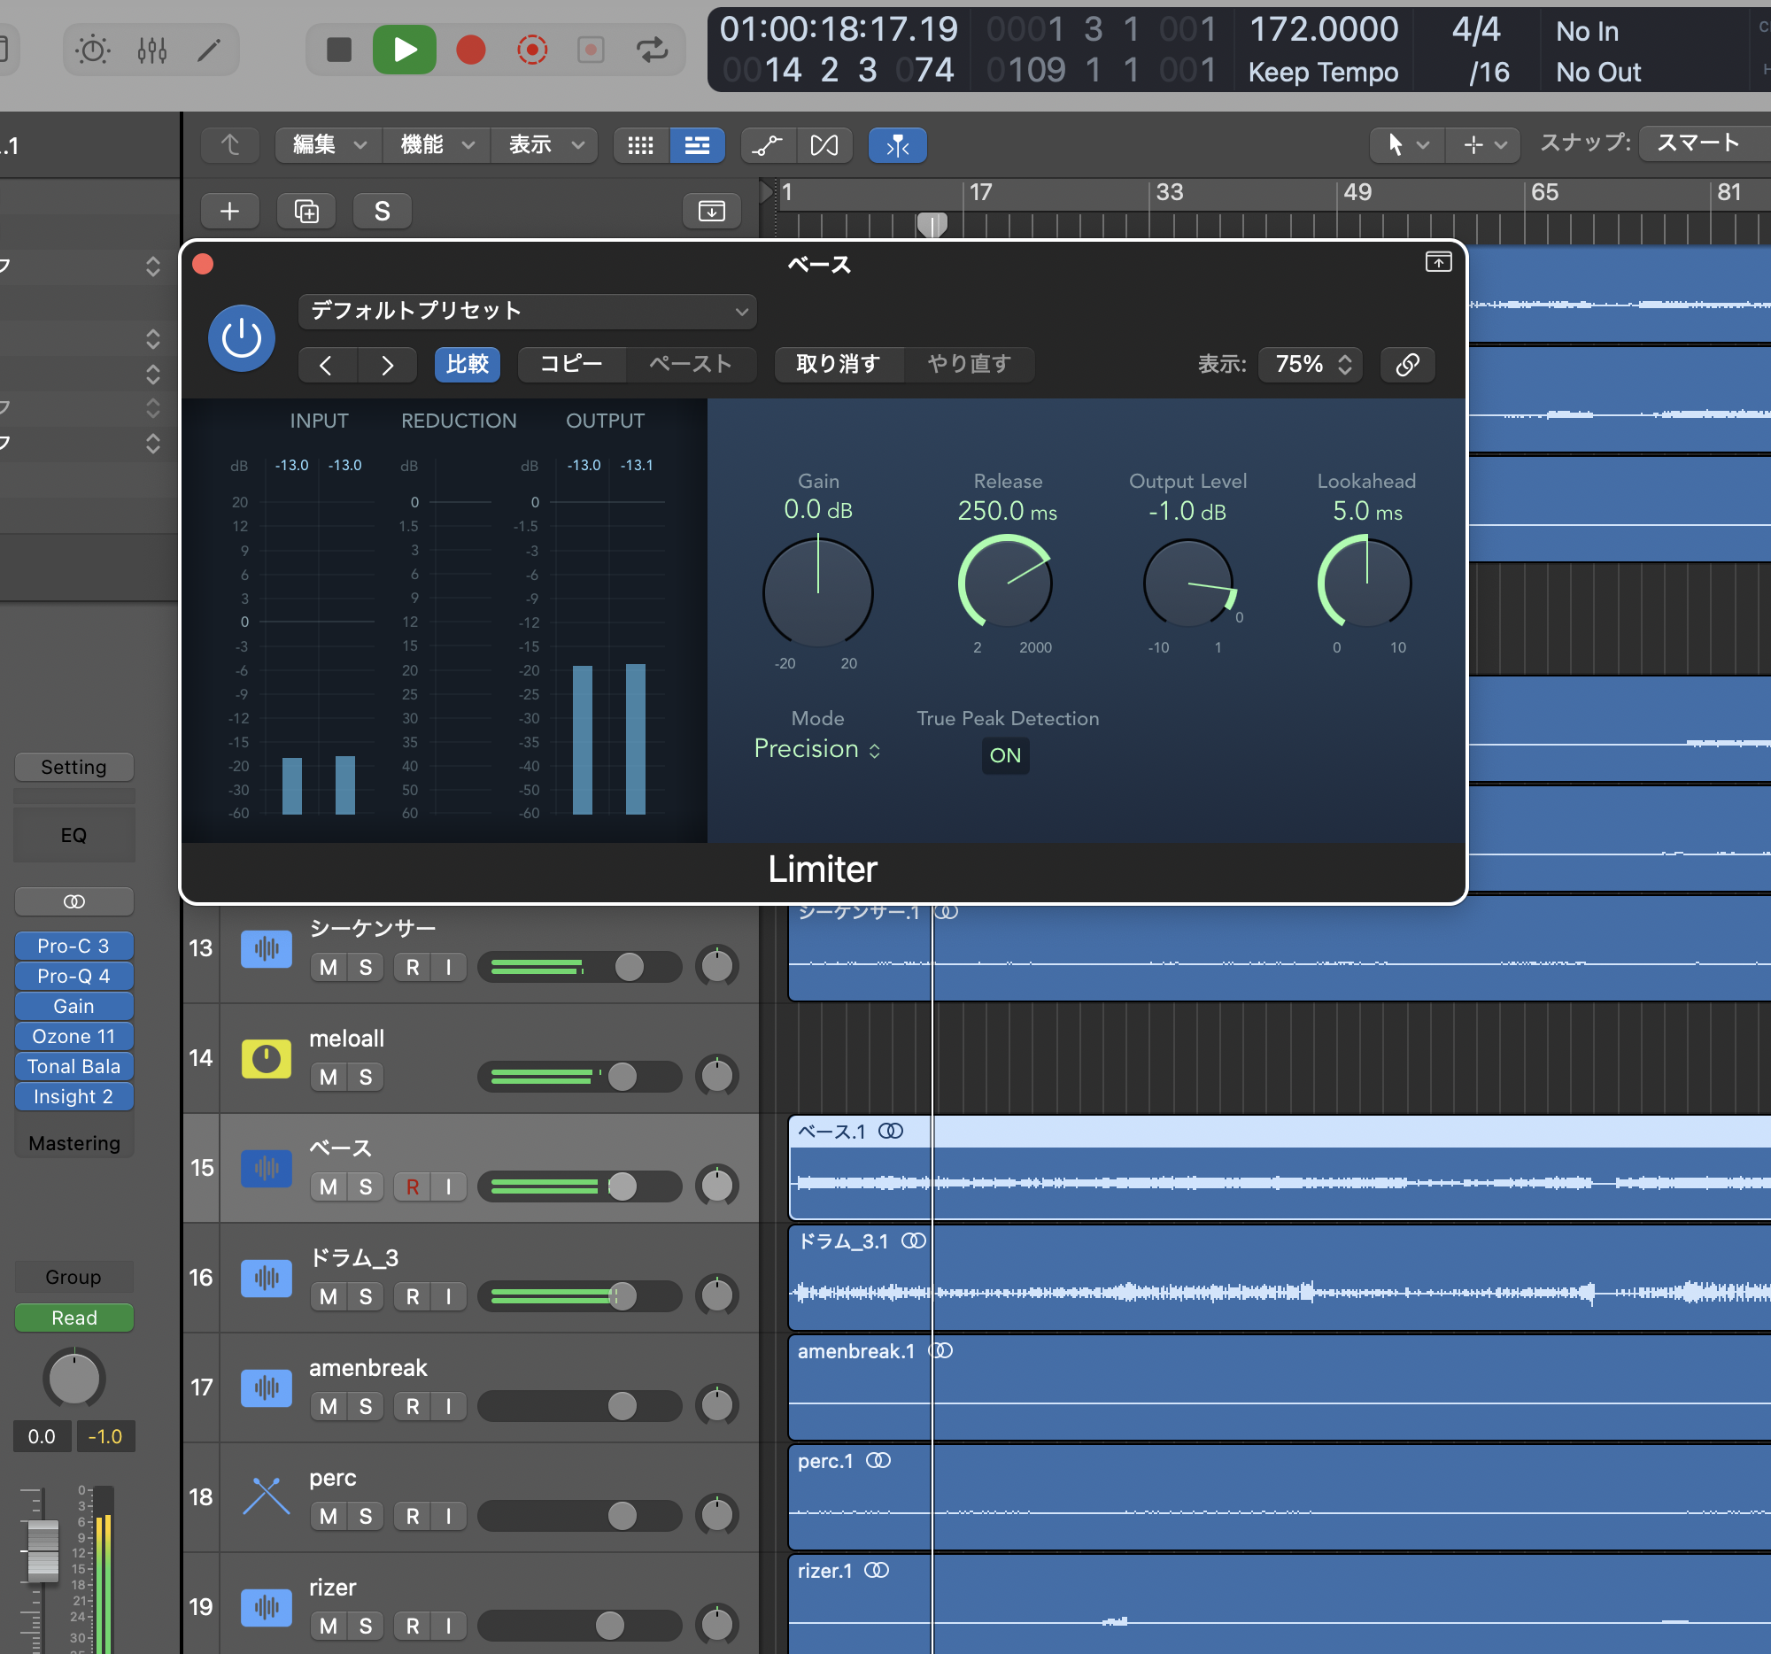
Task: Mute the シーケンサー track
Action: [x=329, y=967]
